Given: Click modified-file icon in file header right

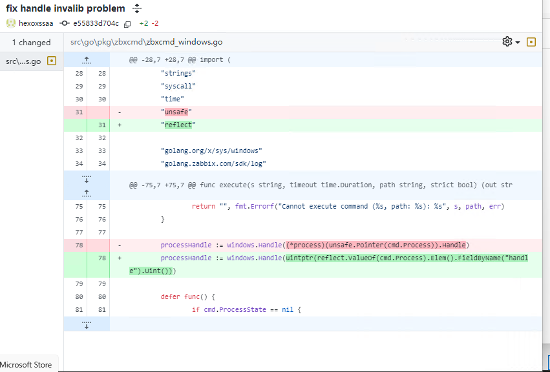Looking at the screenshot, I should 531,42.
